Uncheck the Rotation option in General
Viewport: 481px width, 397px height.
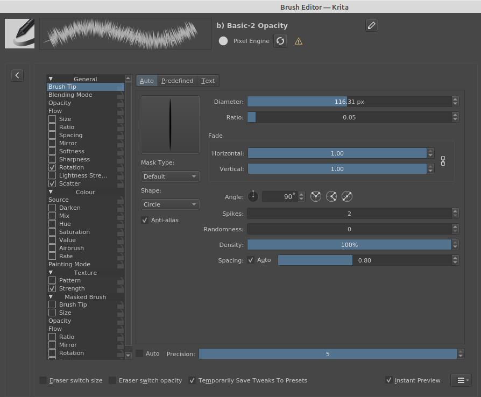click(52, 167)
